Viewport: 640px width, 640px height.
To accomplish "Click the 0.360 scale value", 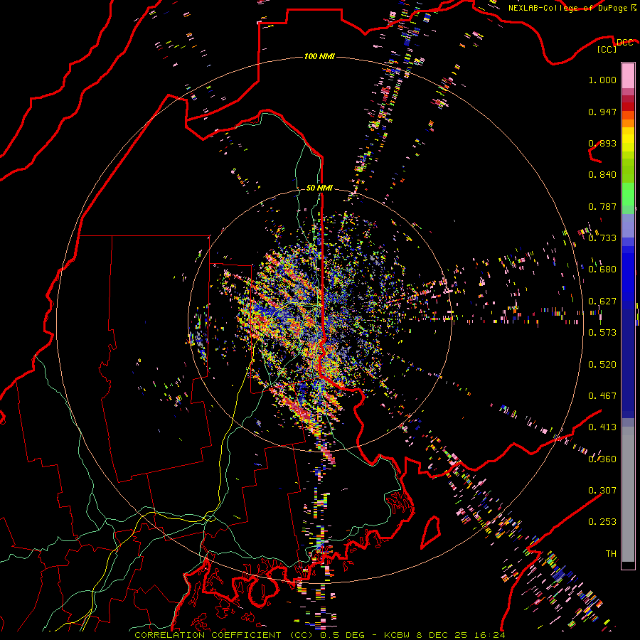I will [x=602, y=459].
